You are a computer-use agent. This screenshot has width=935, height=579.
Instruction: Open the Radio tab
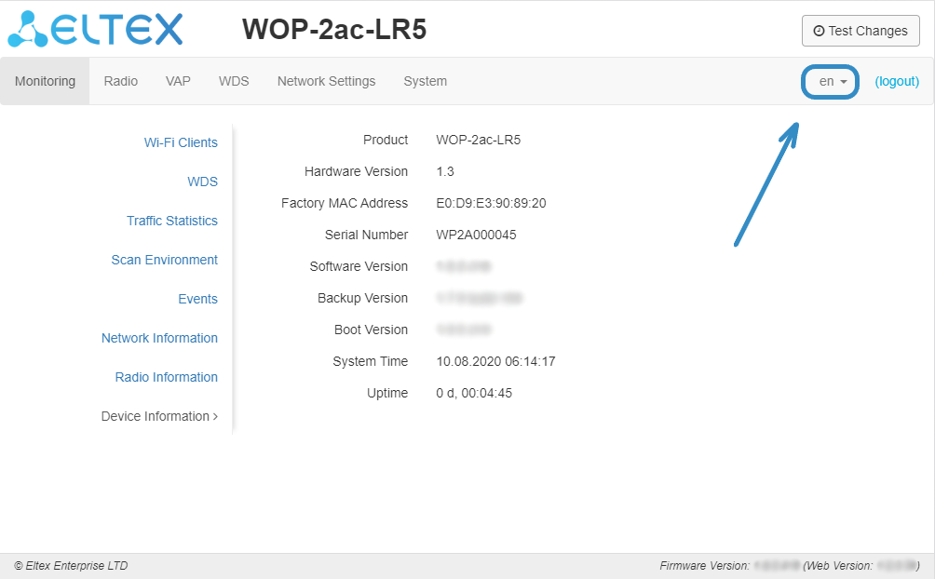pyautogui.click(x=120, y=81)
